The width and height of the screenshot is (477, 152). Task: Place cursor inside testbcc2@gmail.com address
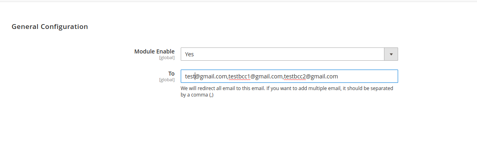(311, 76)
